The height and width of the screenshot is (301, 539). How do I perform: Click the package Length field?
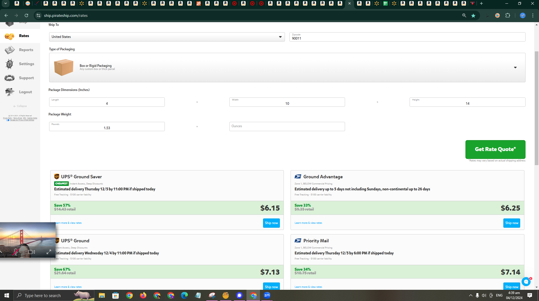[107, 102]
